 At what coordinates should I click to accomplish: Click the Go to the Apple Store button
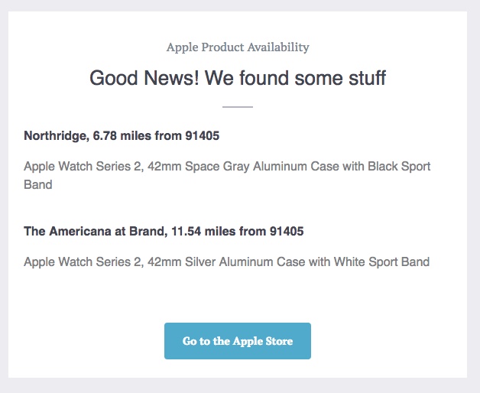238,340
